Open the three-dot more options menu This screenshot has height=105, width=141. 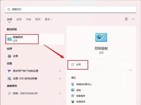pos(133,19)
